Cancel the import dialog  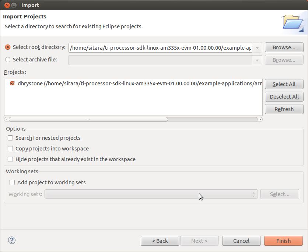click(241, 241)
